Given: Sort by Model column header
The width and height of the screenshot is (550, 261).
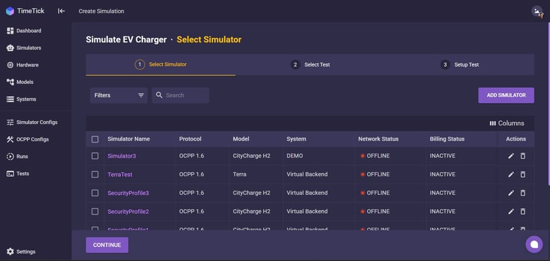Looking at the screenshot, I should pos(241,139).
